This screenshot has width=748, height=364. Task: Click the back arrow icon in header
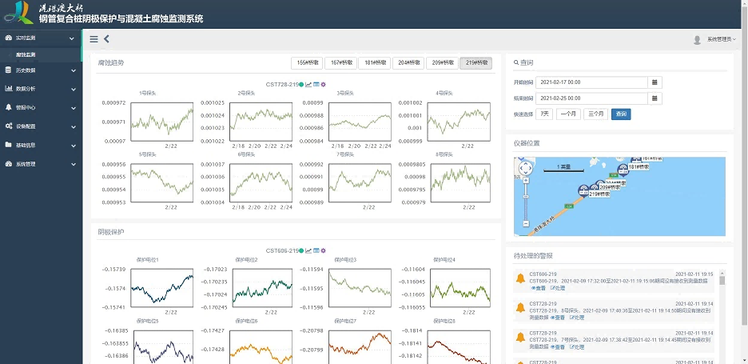(107, 38)
